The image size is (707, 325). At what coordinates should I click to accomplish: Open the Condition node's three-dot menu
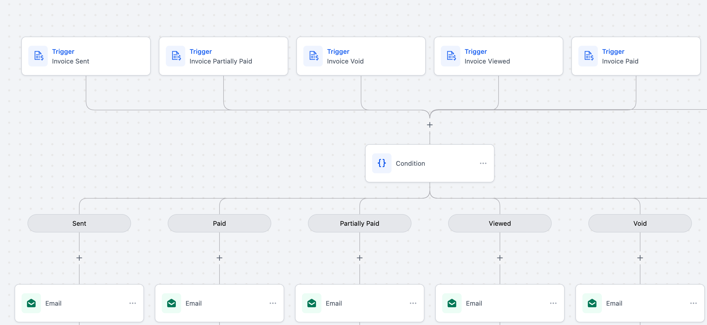point(483,163)
